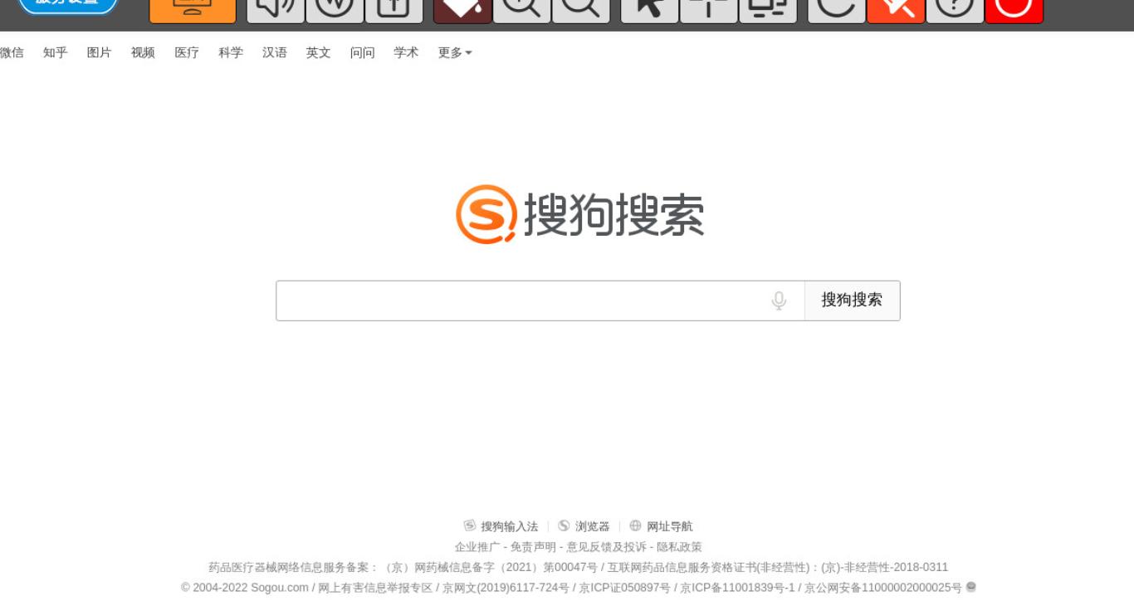Image resolution: width=1134 pixels, height=601 pixels.
Task: Open the 浏览器 footer link
Action: click(x=593, y=526)
